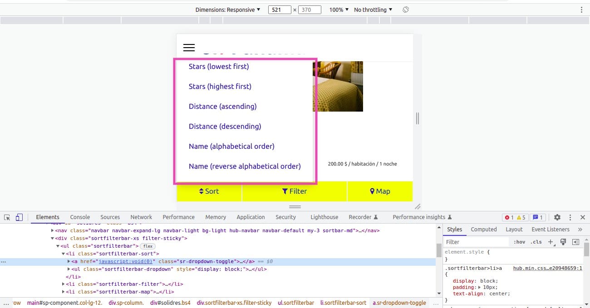590x308 pixels.
Task: Open the hamburger navigation menu
Action: 189,48
